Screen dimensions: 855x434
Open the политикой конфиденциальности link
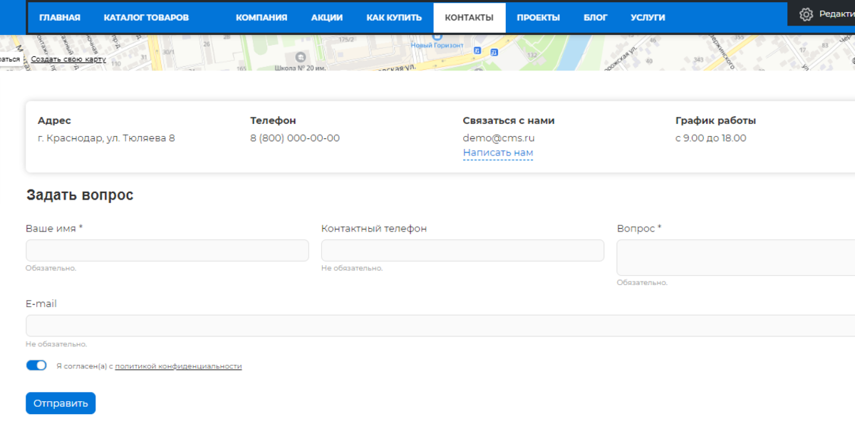click(x=178, y=366)
